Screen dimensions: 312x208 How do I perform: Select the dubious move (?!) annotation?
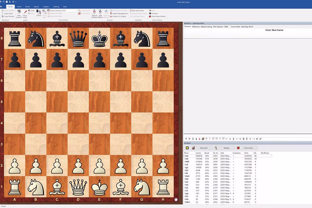pos(217,139)
